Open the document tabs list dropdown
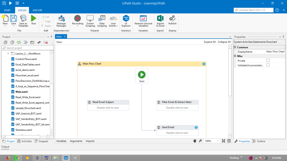The height and width of the screenshot is (161, 287). click(x=230, y=37)
